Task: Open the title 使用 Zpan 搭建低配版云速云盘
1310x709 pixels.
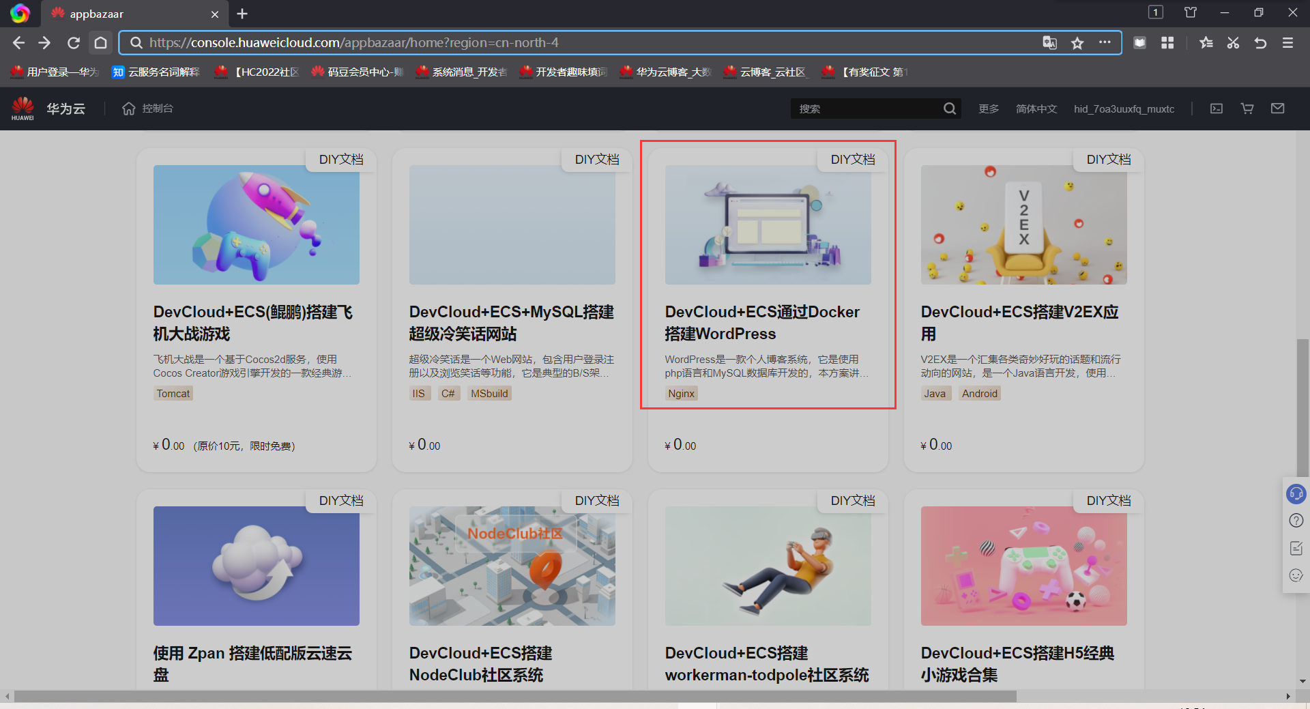Action: (x=252, y=664)
